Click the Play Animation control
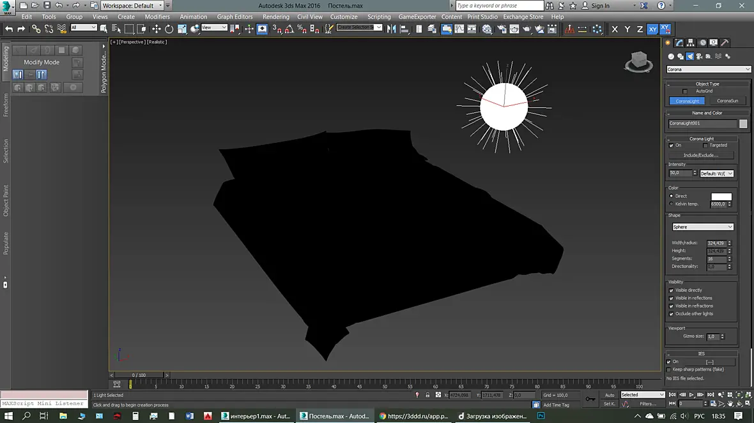 691,395
